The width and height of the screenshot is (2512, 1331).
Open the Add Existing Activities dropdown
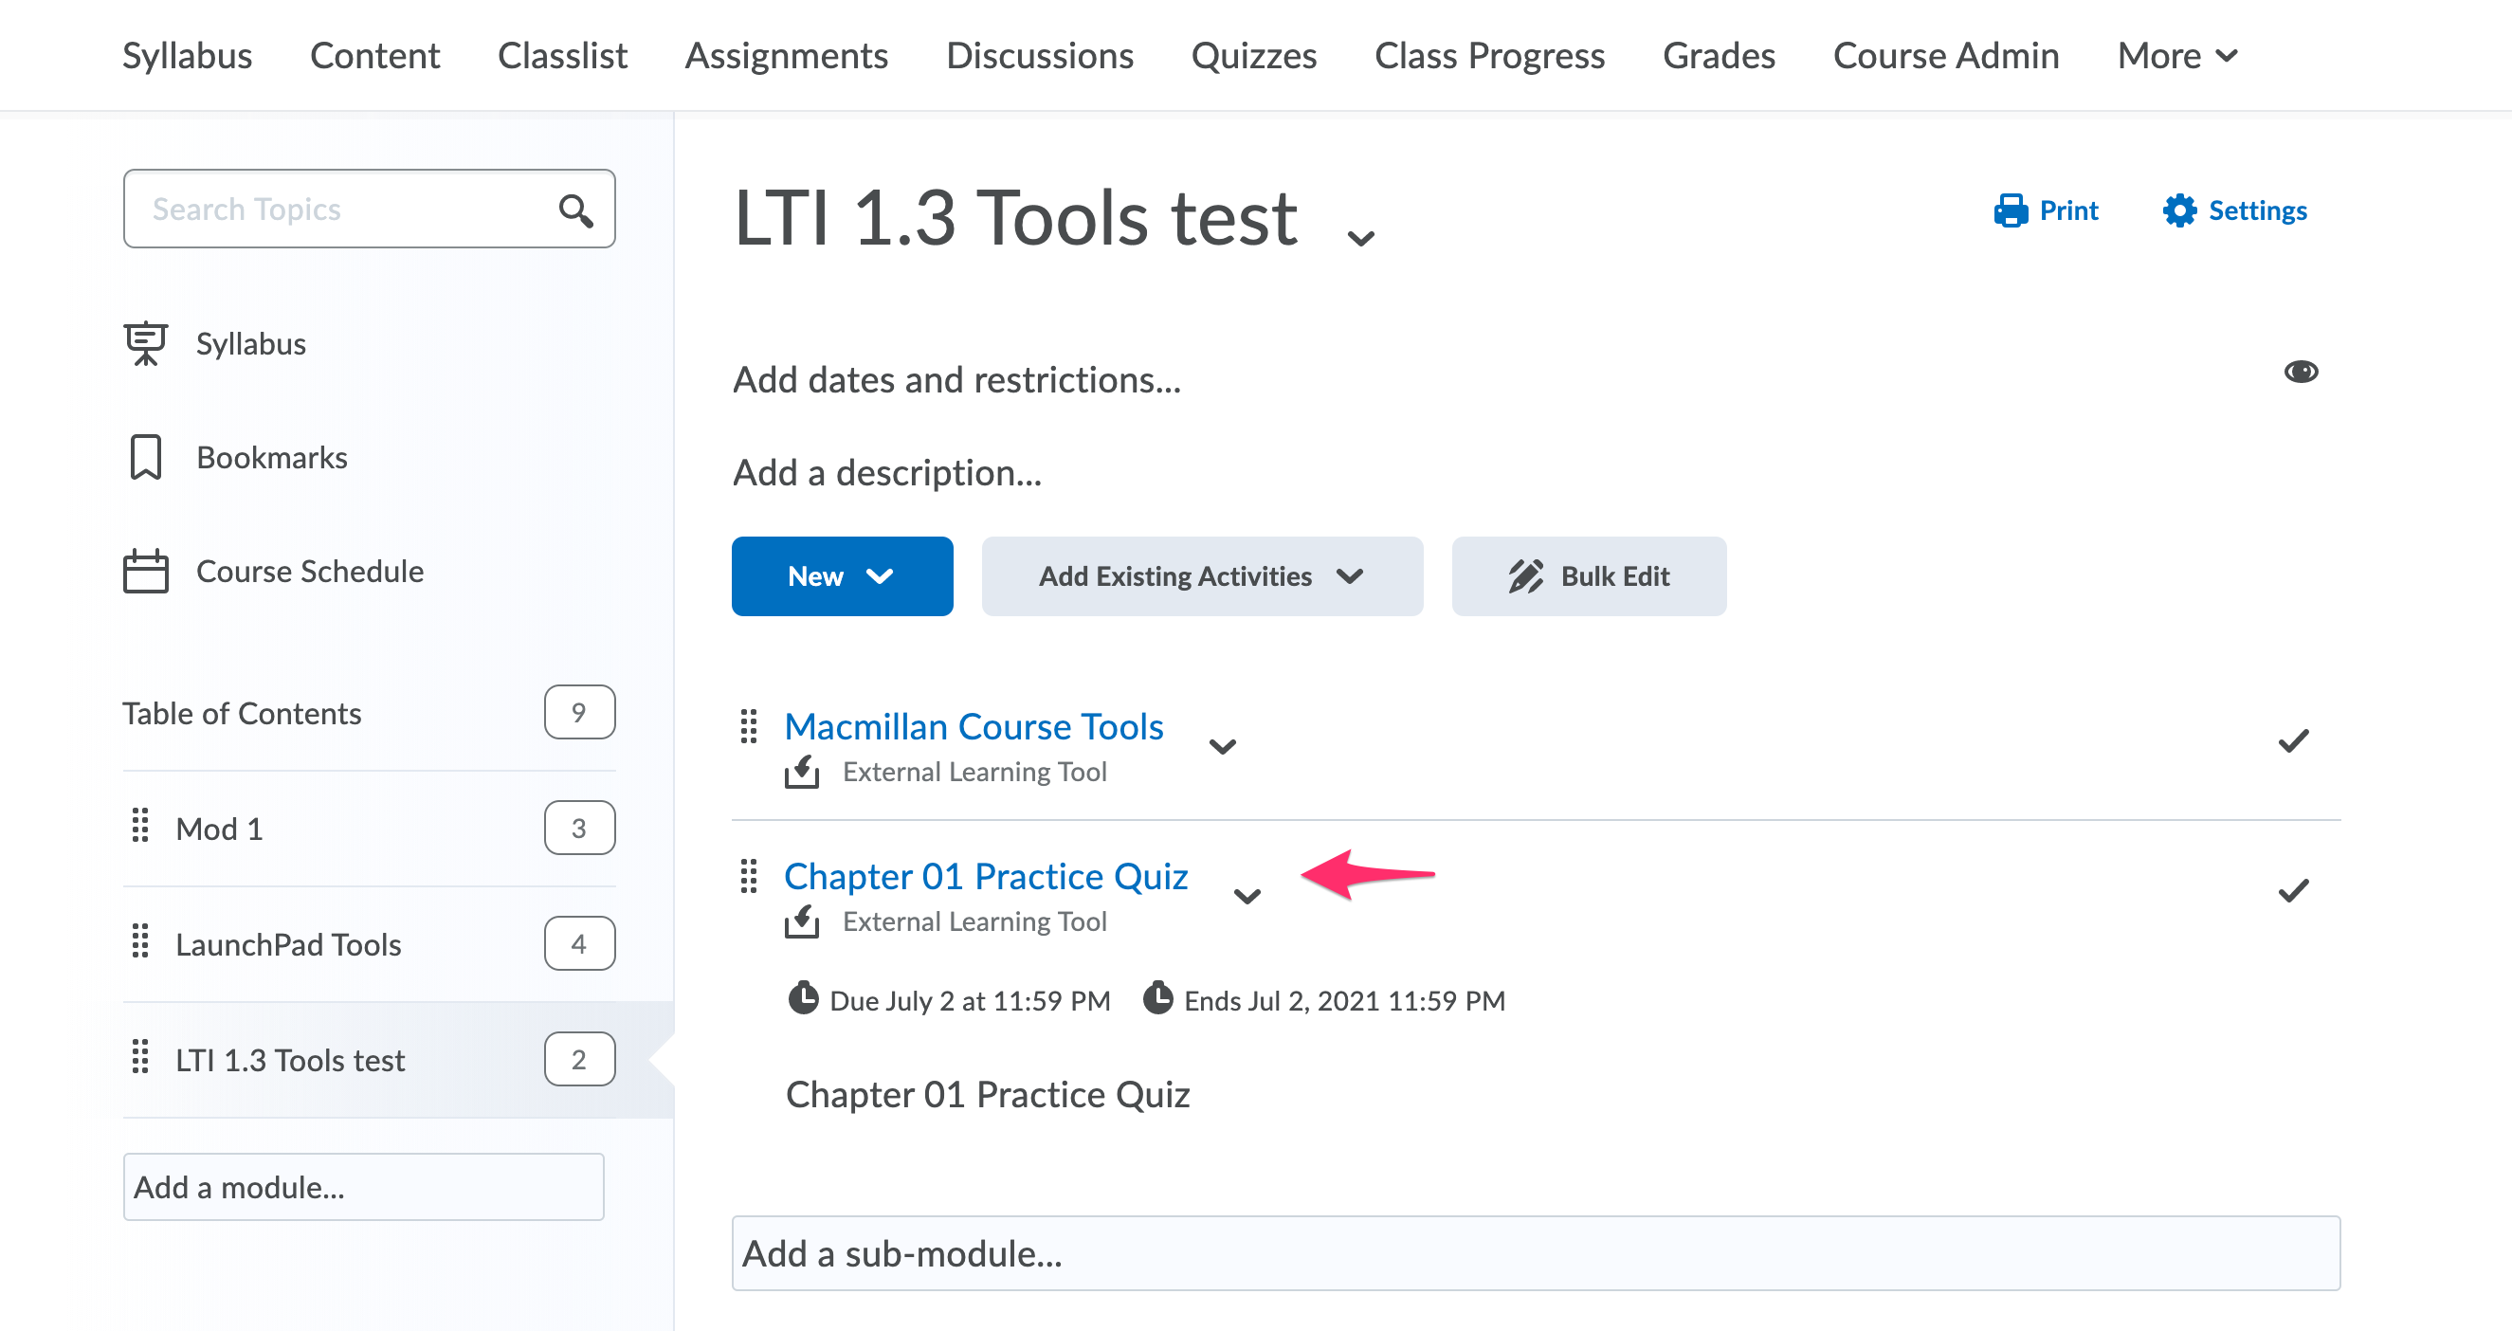[x=1201, y=575]
